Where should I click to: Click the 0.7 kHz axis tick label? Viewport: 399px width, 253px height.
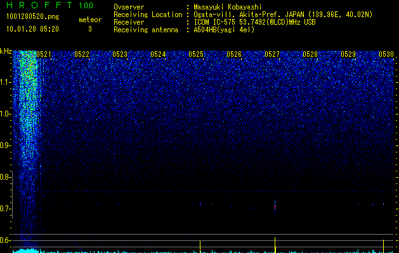pyautogui.click(x=6, y=209)
